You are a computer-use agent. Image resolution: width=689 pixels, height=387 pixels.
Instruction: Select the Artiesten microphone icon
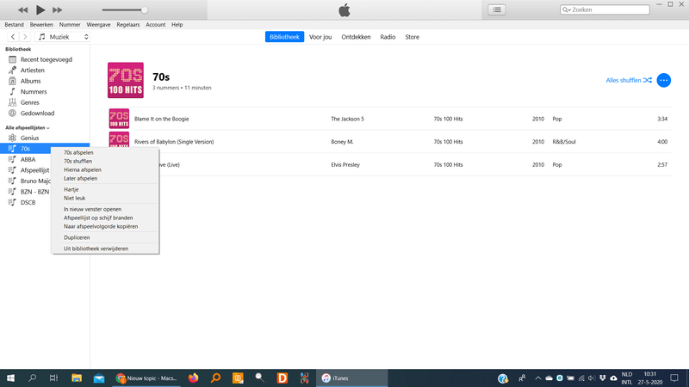coord(12,71)
